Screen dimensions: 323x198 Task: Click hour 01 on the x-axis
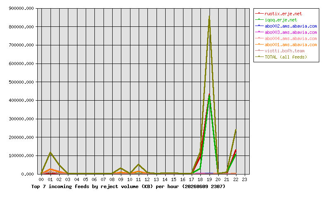[50, 179]
